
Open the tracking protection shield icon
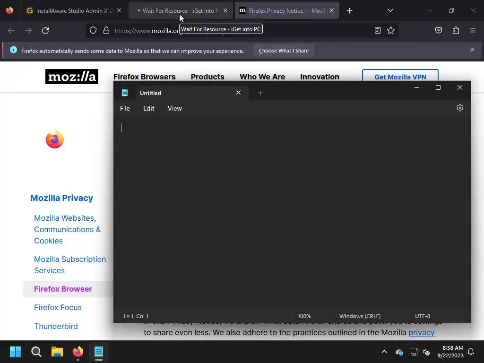(93, 31)
